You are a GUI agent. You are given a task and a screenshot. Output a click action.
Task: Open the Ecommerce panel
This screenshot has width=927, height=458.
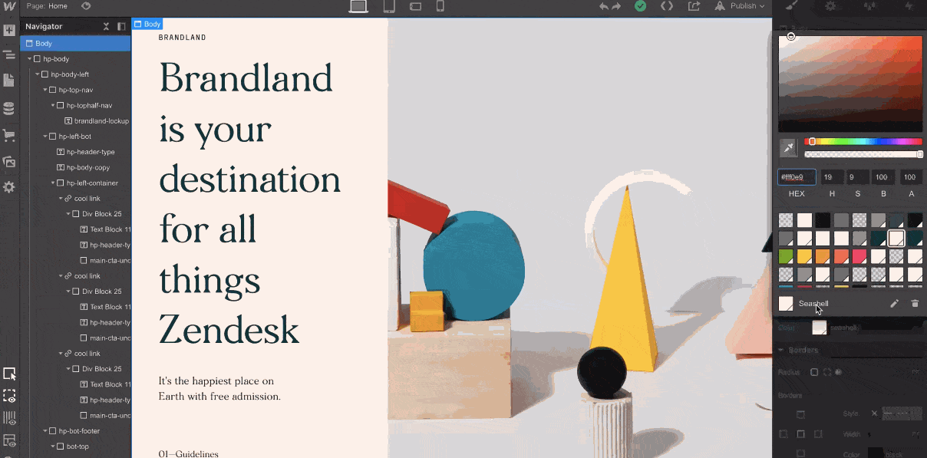tap(10, 135)
